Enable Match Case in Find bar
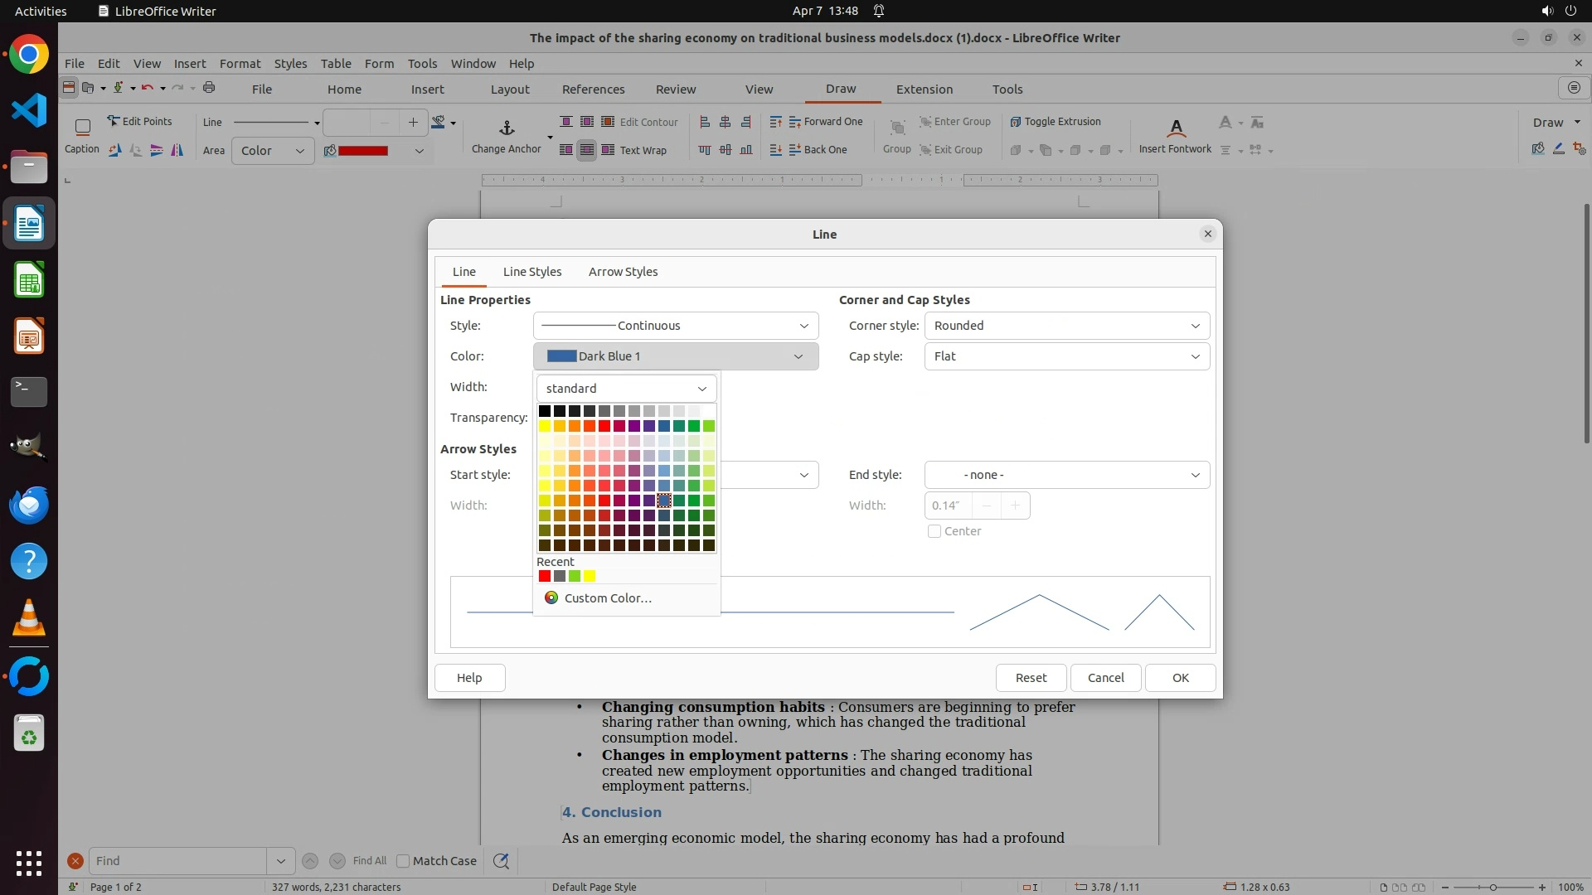 [403, 861]
